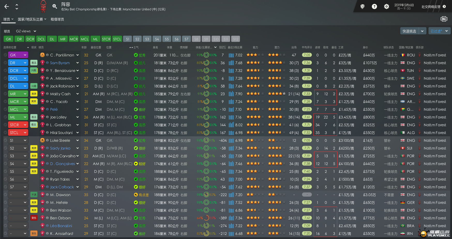Click info icon beside C. Pantilimon
Screen dimensions: 452x239
pos(47,55)
